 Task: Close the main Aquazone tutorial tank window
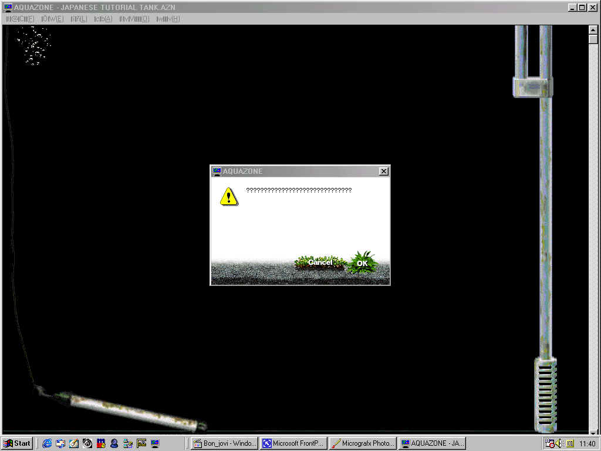point(592,7)
